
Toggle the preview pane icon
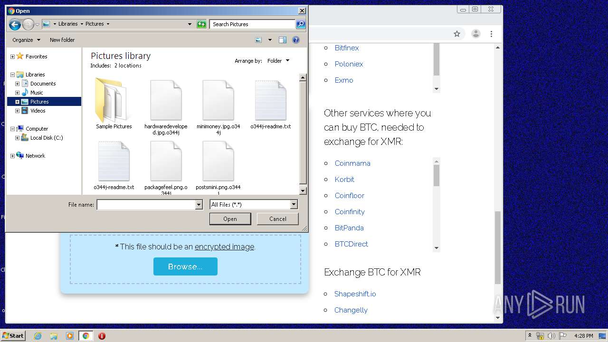pos(283,40)
